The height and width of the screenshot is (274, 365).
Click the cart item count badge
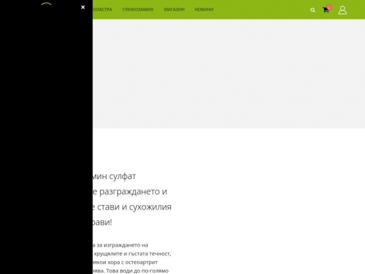[329, 7]
